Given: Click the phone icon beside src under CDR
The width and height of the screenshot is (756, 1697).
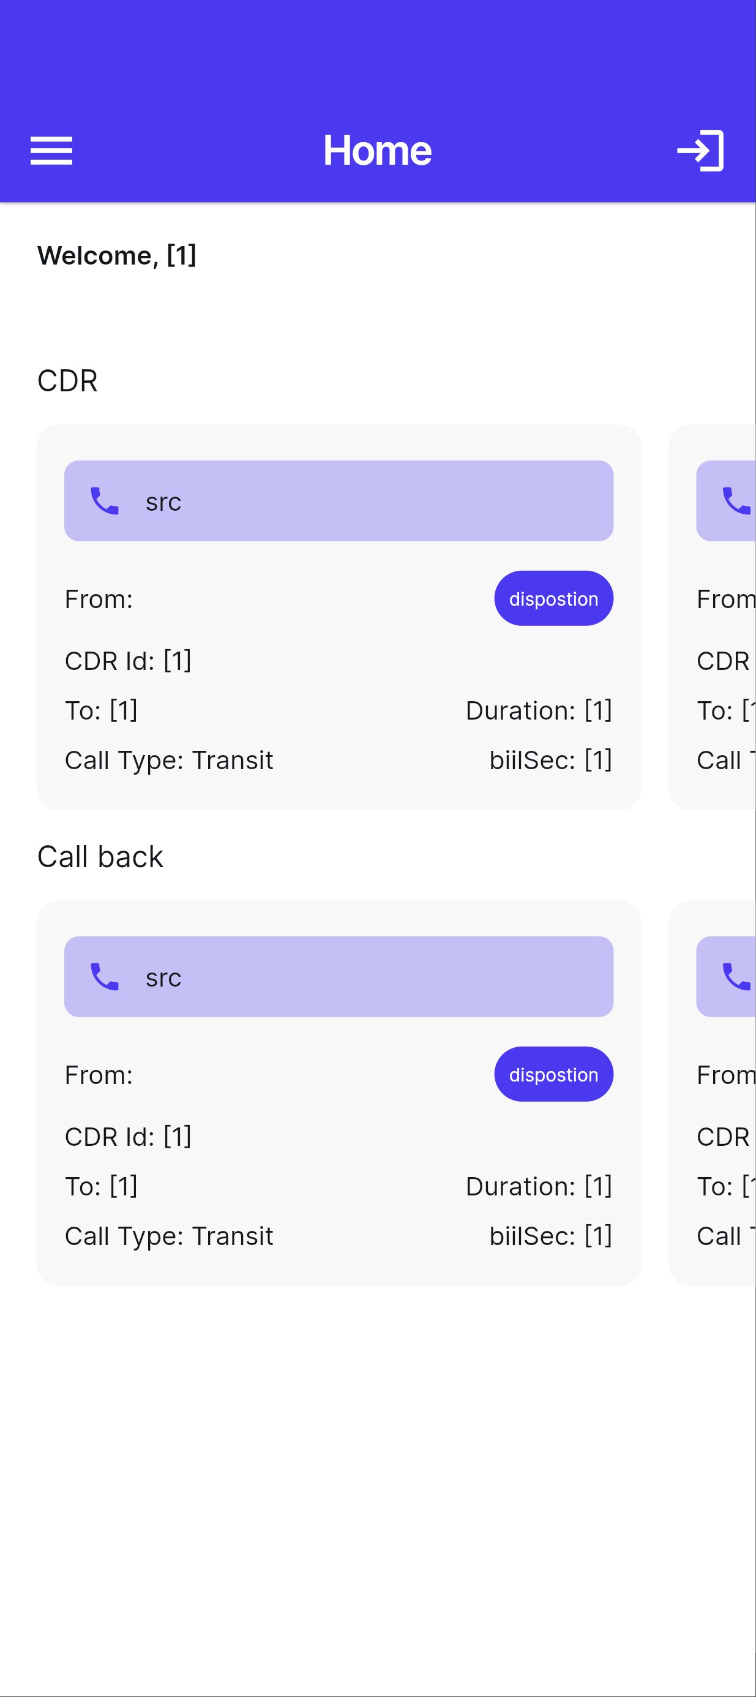Looking at the screenshot, I should point(104,501).
